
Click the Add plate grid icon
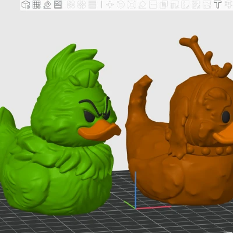point(37,5)
